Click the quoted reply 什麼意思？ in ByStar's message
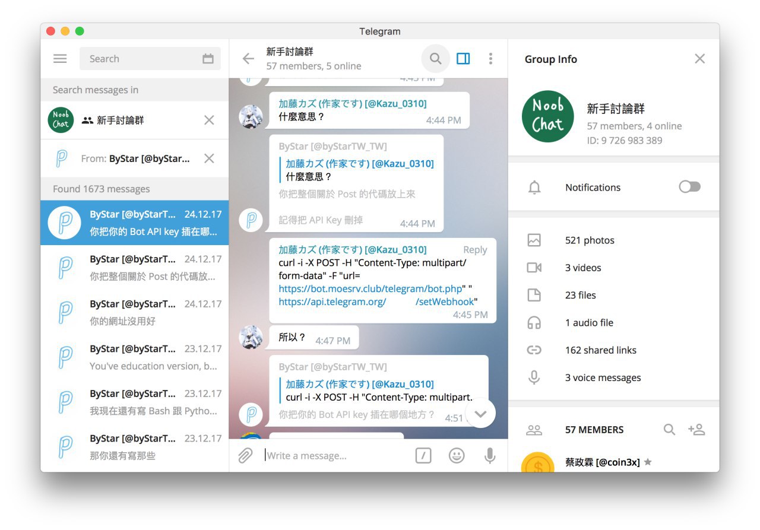Screen dimensions: 760x530 tap(357, 170)
